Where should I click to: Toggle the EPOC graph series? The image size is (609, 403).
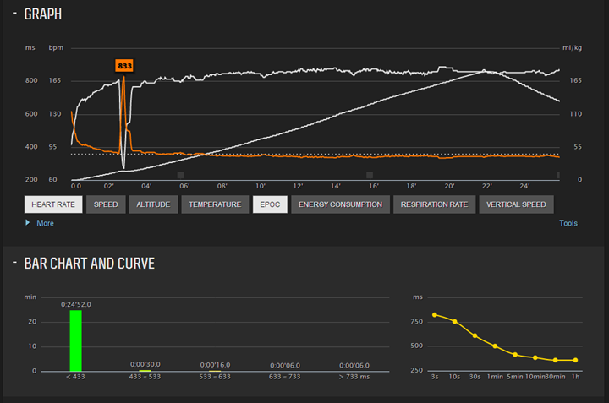click(x=270, y=204)
